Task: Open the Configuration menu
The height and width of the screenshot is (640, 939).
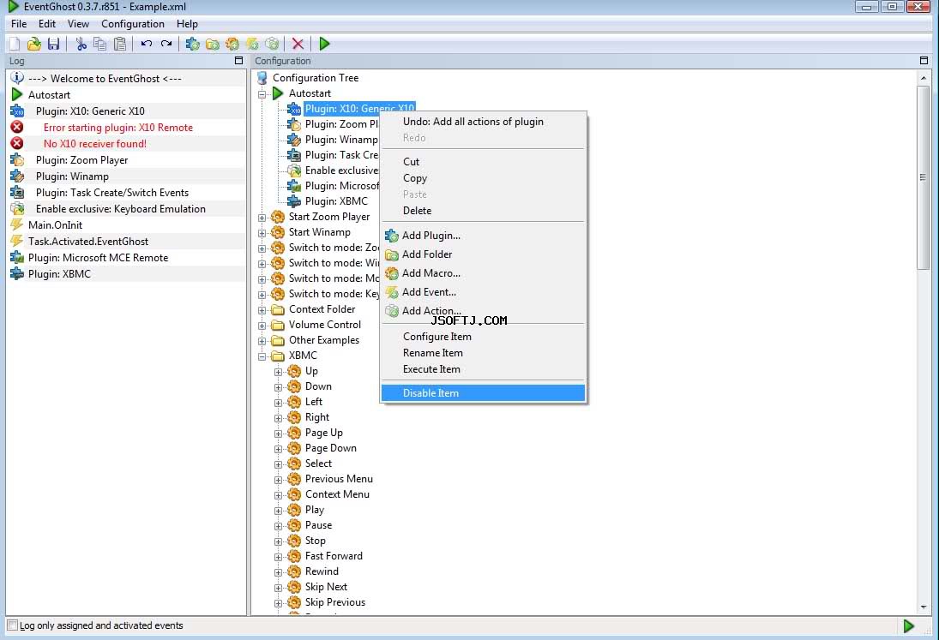Action: 132,24
